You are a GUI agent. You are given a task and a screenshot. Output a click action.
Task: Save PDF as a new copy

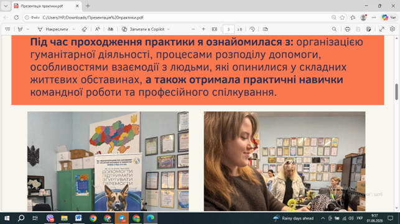369,29
